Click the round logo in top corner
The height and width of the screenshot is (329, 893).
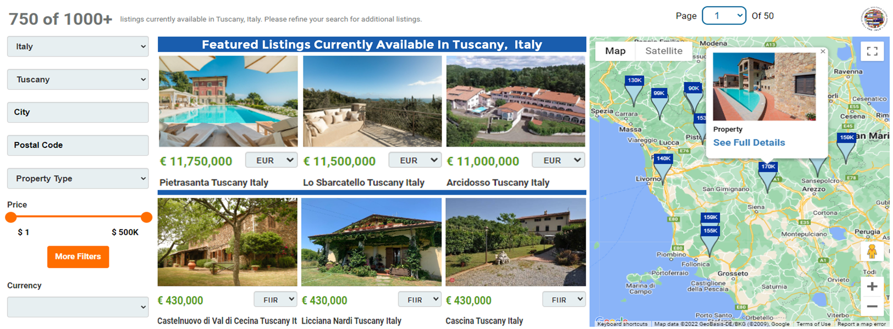pyautogui.click(x=874, y=19)
